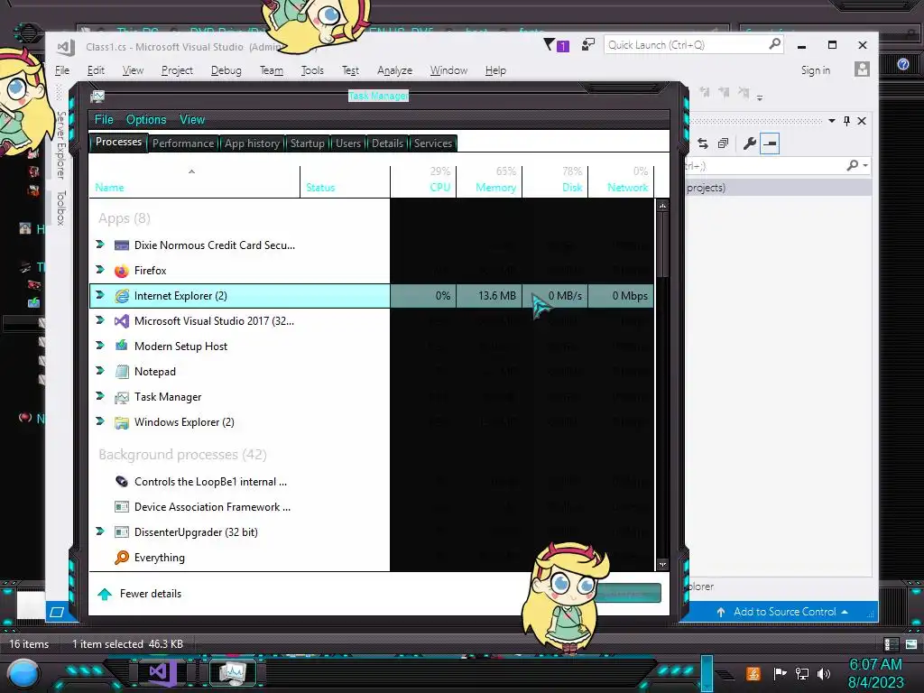The height and width of the screenshot is (693, 924).
Task: Sort processes by the Memory column
Action: [x=489, y=181]
